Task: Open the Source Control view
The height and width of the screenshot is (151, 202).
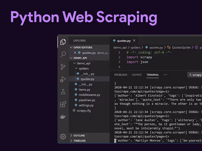Action: coord(63,67)
